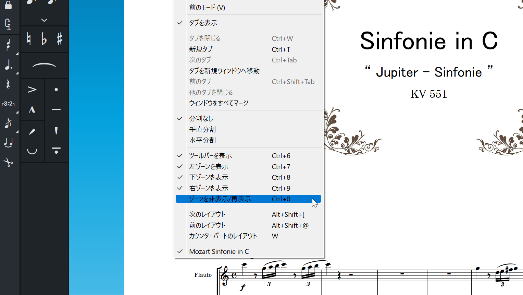Apply the tenuto line articulation

pyautogui.click(x=56, y=110)
